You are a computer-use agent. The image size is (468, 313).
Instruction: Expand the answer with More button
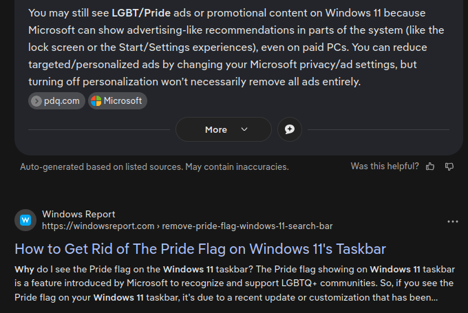coord(224,129)
